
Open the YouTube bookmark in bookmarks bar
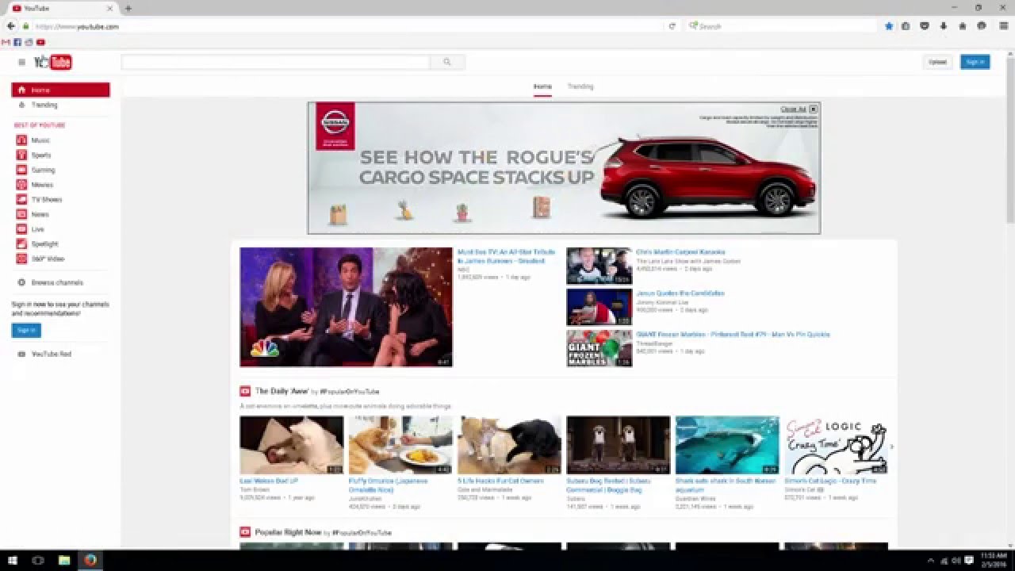coord(40,42)
